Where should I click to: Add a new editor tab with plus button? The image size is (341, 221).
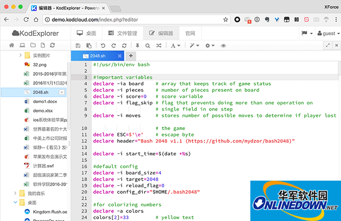pyautogui.click(x=130, y=56)
